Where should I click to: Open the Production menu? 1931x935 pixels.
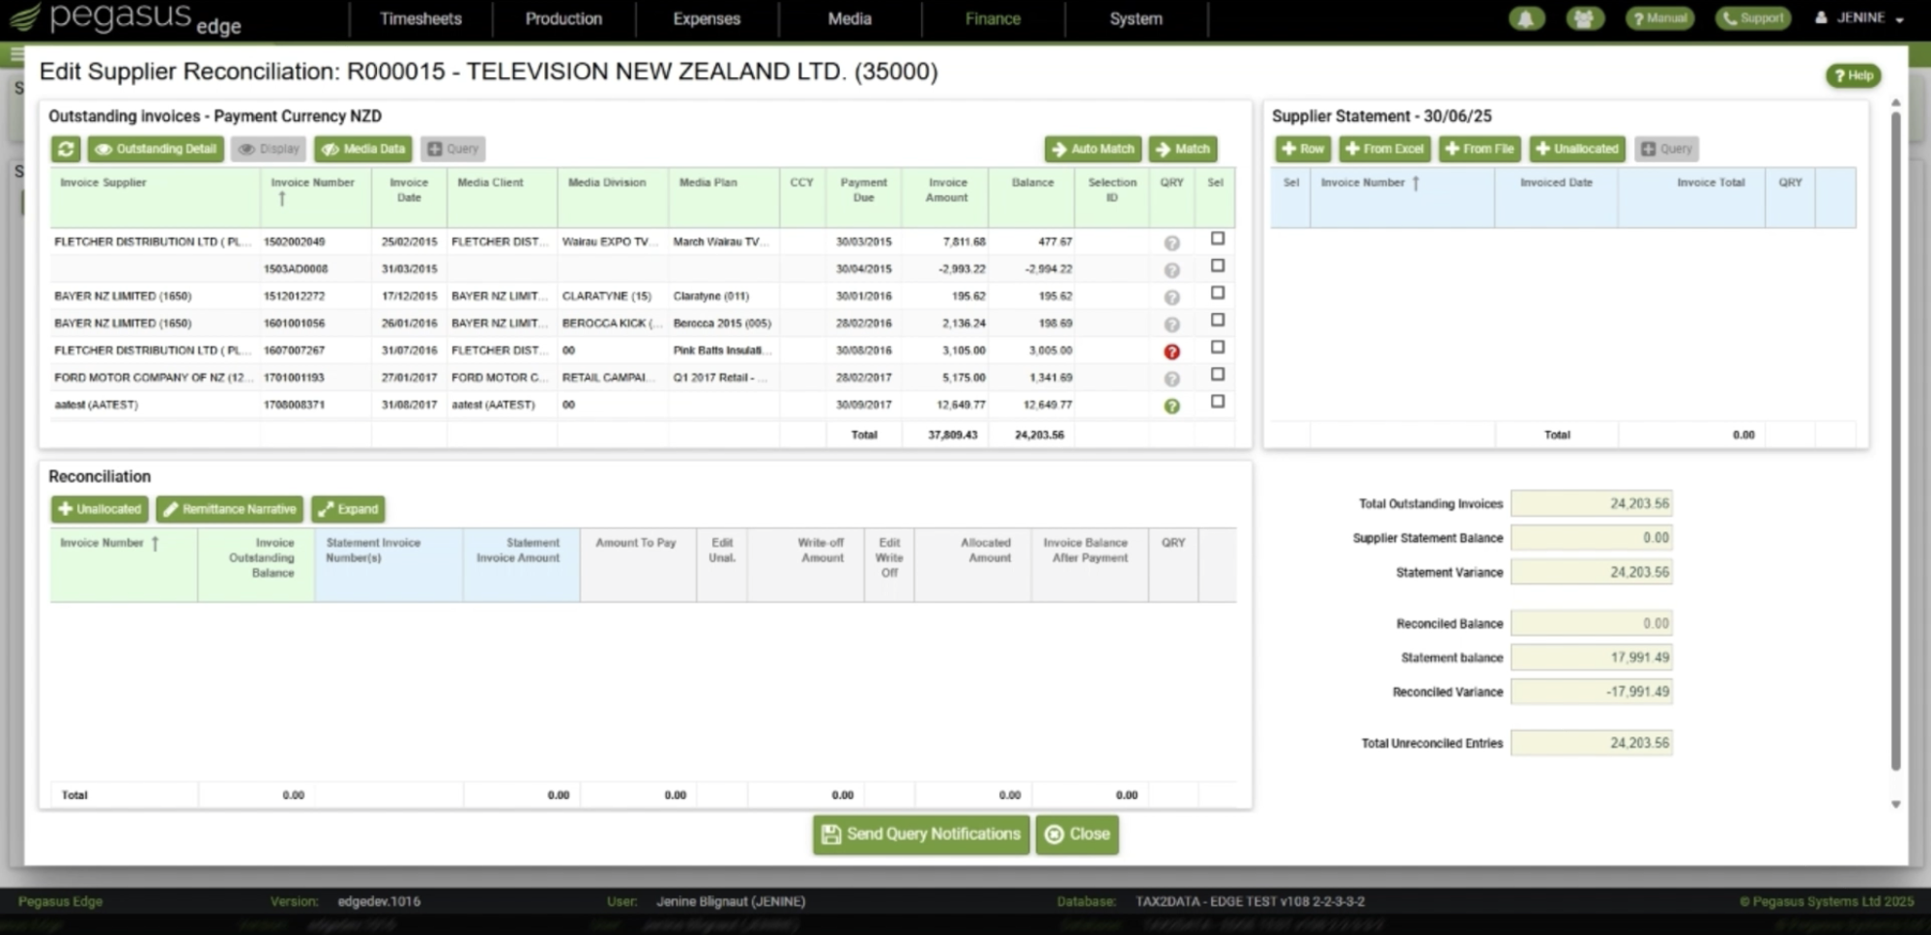[x=563, y=18]
